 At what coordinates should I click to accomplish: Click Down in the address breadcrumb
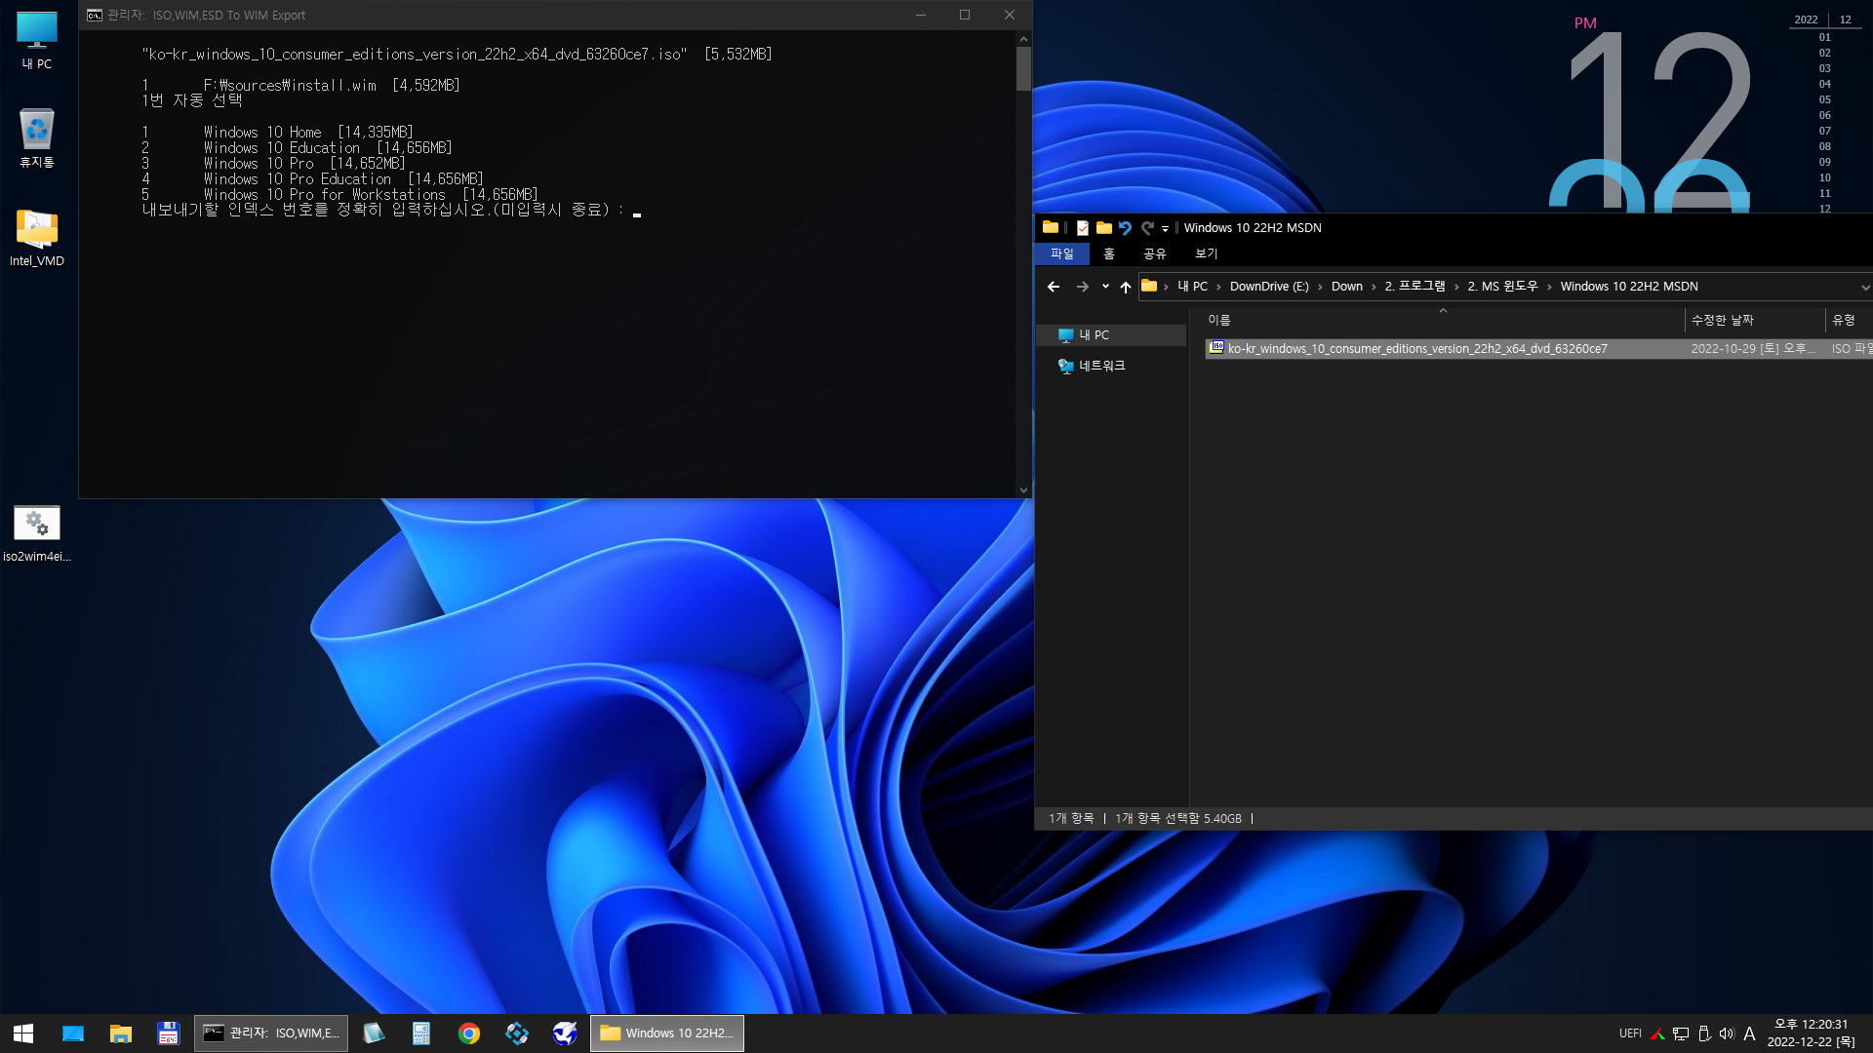tap(1346, 287)
